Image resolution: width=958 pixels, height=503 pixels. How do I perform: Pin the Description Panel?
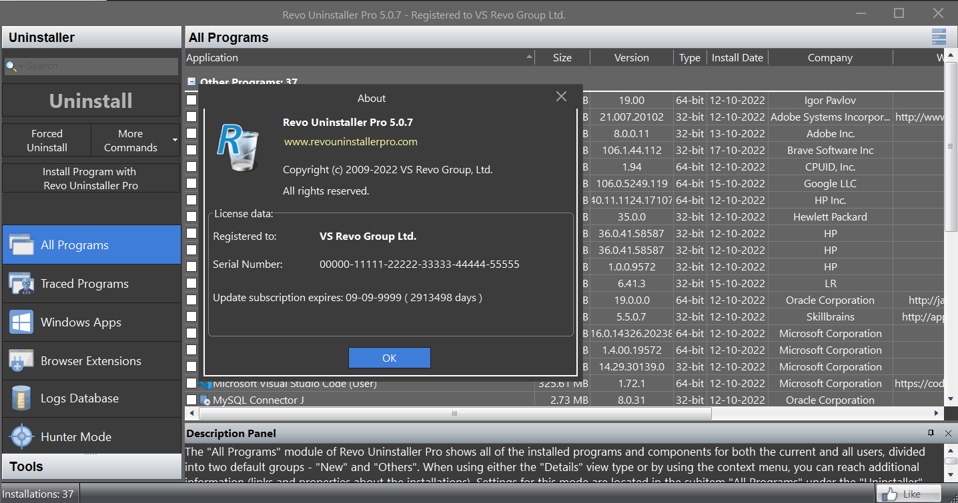click(931, 433)
